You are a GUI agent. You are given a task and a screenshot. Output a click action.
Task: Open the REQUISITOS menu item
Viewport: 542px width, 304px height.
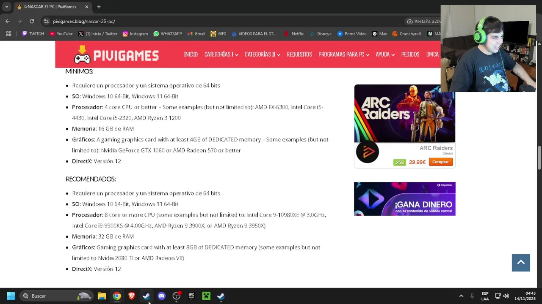point(299,54)
